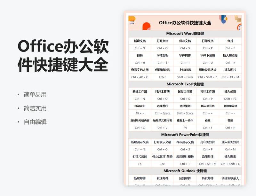The height and width of the screenshot is (196, 256).
Task: Select the Microsoft PowerPoint快捷键 section header
Action: (x=185, y=135)
